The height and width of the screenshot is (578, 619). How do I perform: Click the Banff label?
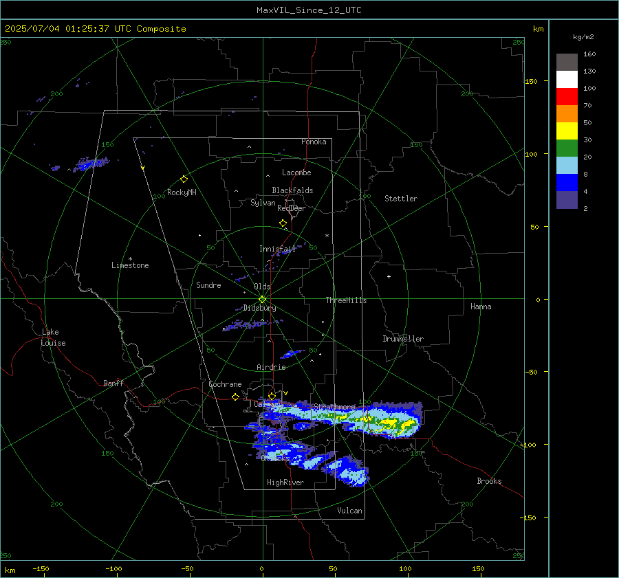click(x=113, y=384)
